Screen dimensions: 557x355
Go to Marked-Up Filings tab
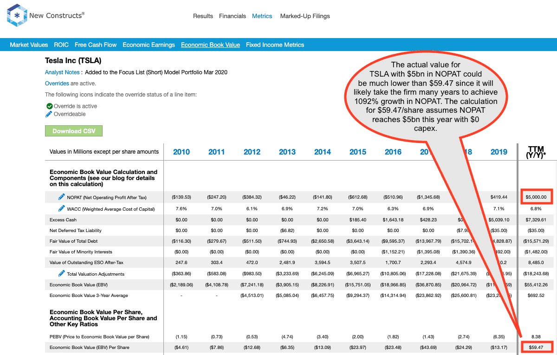(x=305, y=16)
